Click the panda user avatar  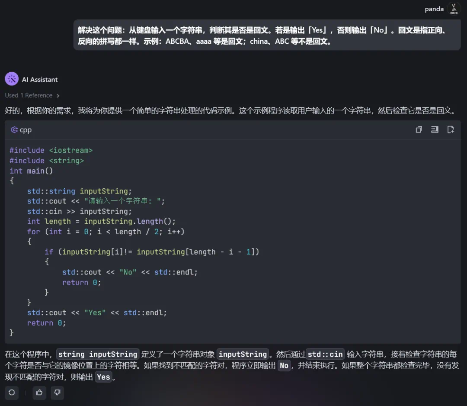coord(454,9)
